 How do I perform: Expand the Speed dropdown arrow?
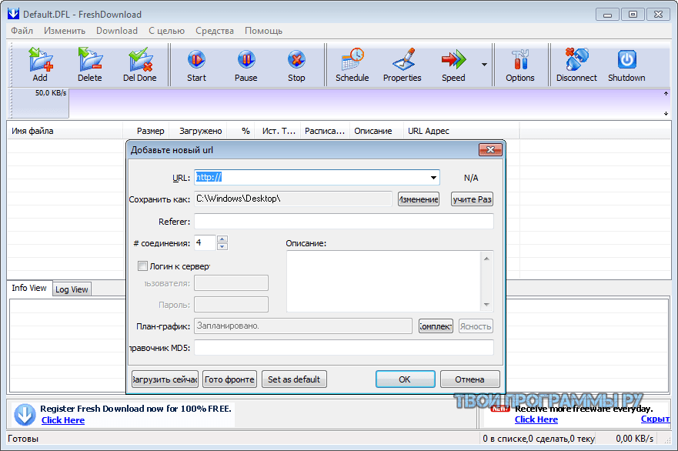484,65
